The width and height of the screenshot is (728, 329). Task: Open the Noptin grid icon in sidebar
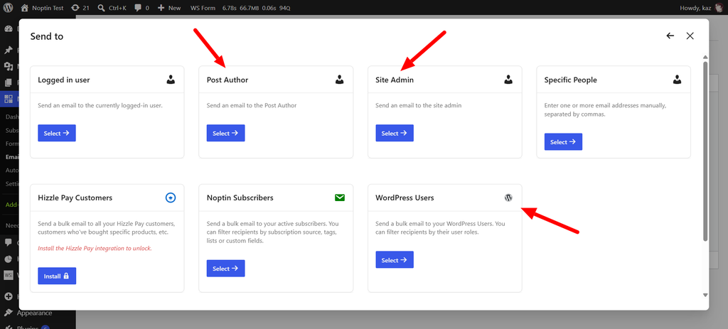point(9,99)
